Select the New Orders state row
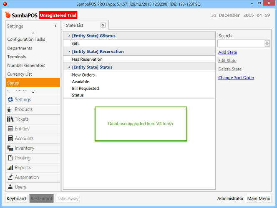The height and width of the screenshot is (208, 277). coord(139,75)
